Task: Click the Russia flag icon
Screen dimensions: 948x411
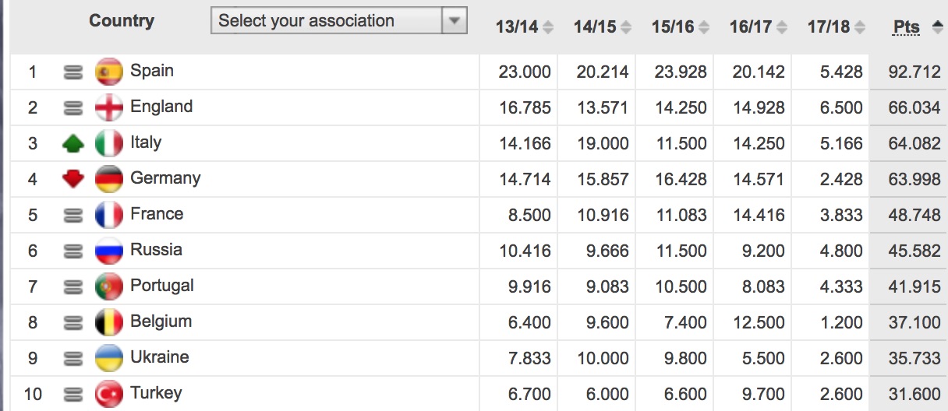Action: (109, 251)
